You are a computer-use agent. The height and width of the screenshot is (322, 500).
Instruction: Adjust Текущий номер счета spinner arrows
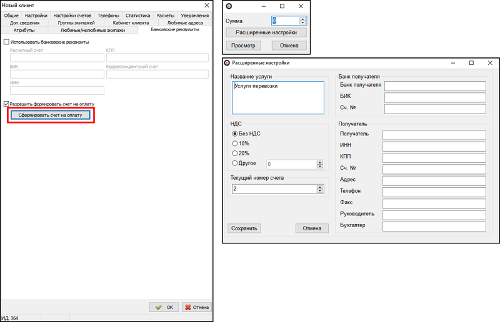point(320,189)
